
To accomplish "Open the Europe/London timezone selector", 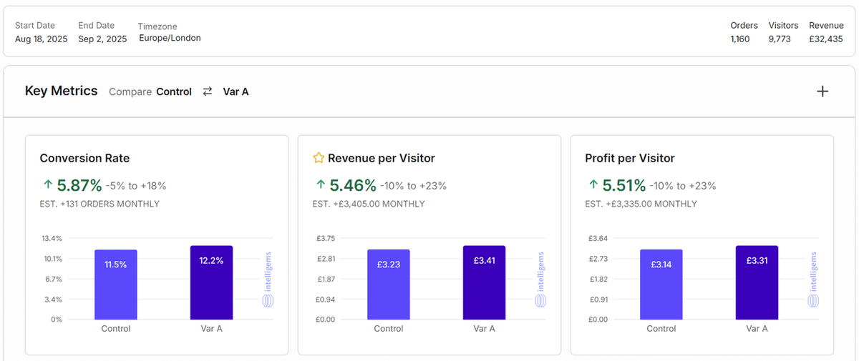I will pos(170,39).
